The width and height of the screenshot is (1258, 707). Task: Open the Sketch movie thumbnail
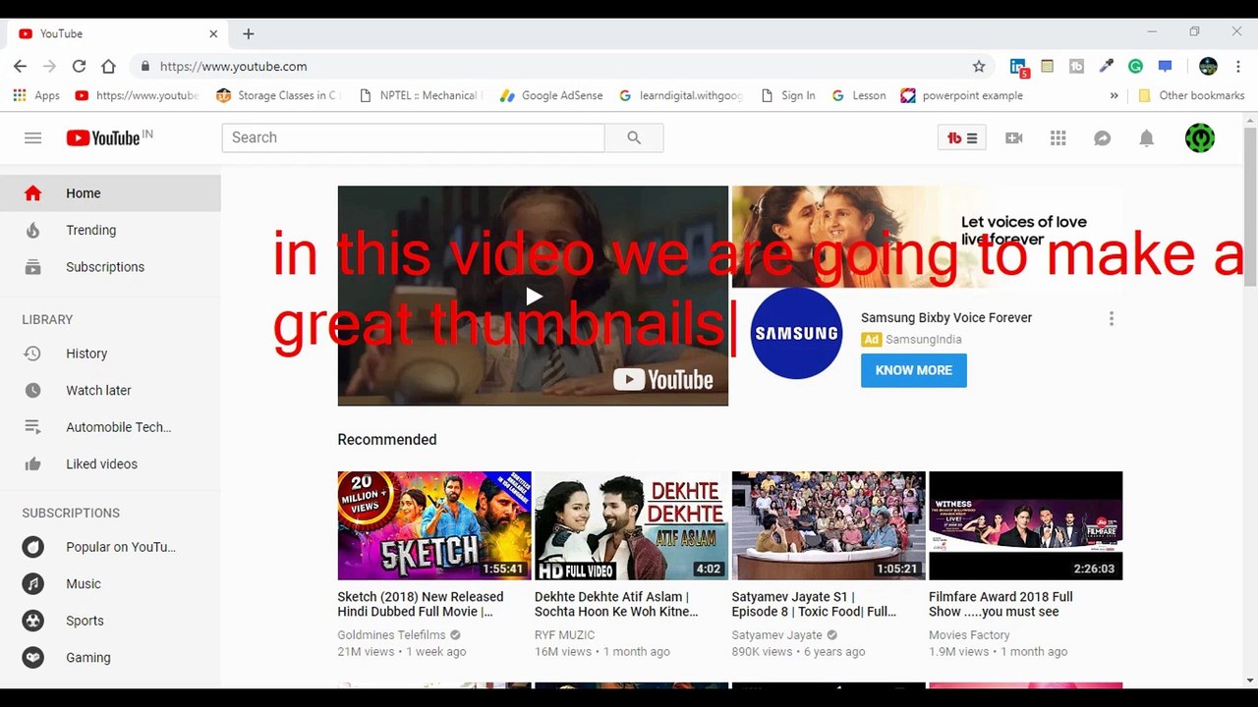(x=434, y=525)
